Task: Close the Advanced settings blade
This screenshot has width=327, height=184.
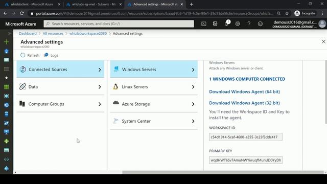Action: pyautogui.click(x=323, y=42)
